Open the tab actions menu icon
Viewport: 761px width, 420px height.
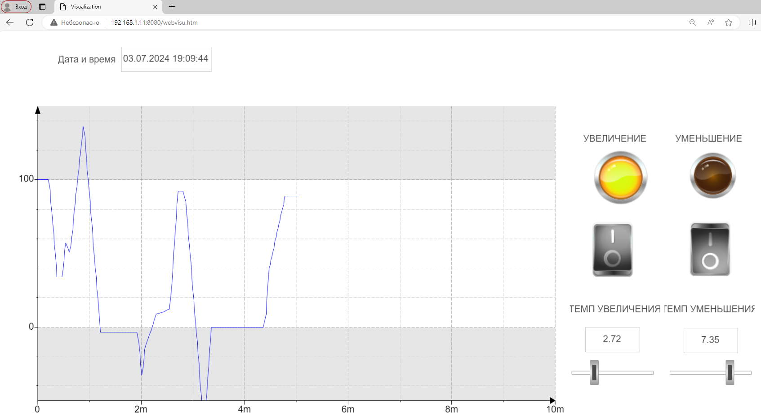[x=42, y=7]
